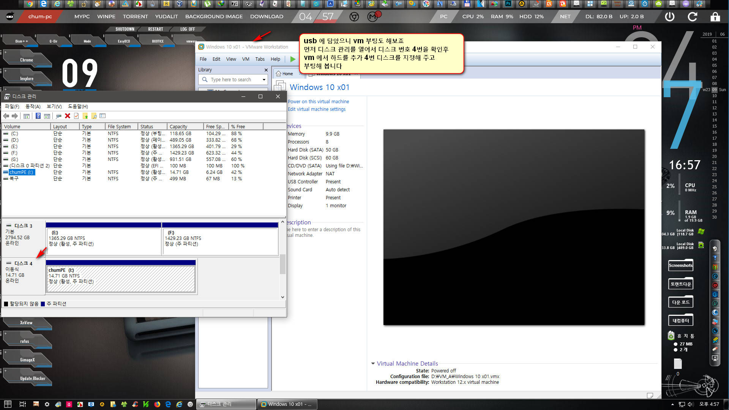The height and width of the screenshot is (410, 729).
Task: Click the Hard Disk (SATA) device entry
Action: click(x=313, y=150)
